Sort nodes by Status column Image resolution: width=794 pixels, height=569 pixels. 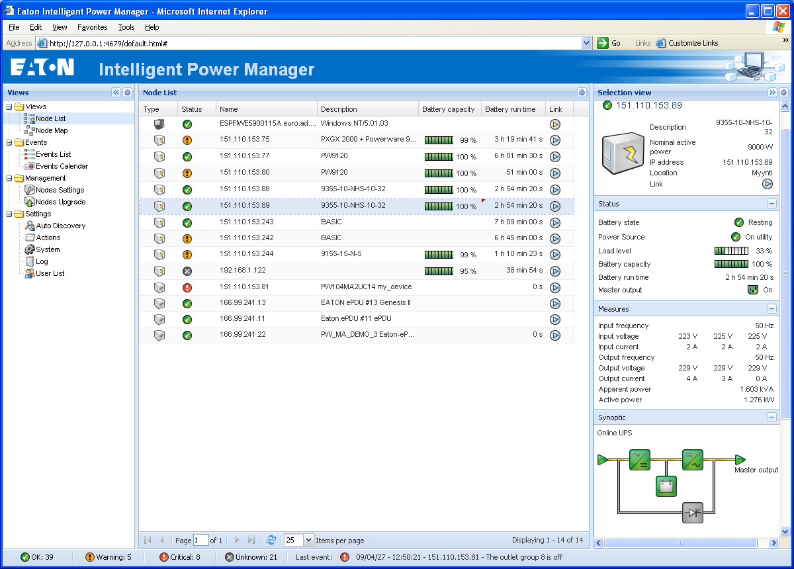point(197,109)
